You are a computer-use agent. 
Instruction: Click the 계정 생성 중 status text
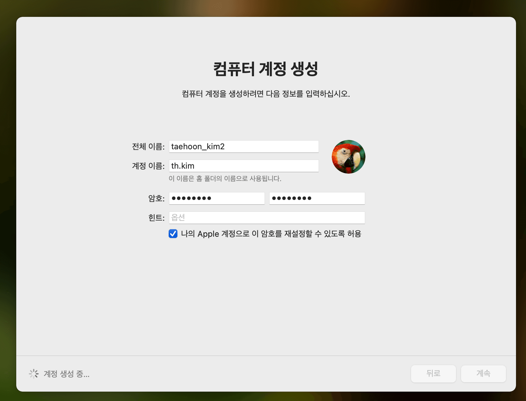tap(67, 374)
